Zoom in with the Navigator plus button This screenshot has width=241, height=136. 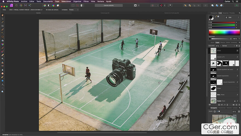point(239,111)
